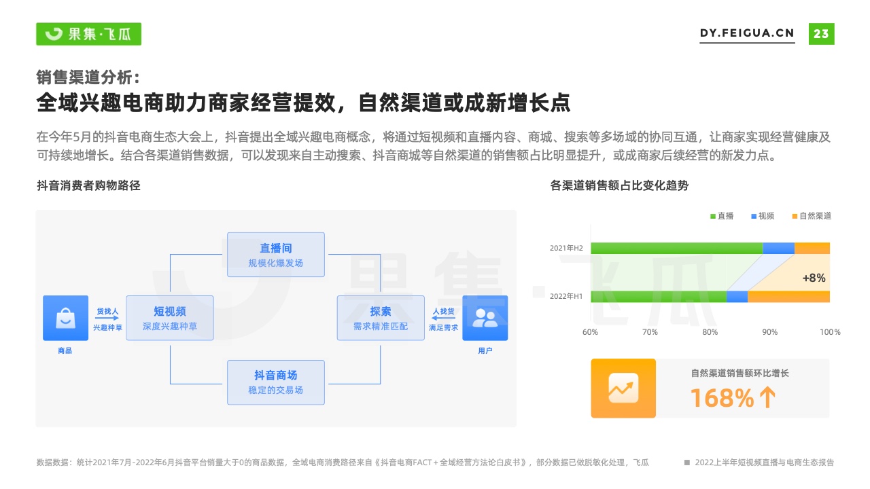Click the 2021年H2 green bar segment

point(676,248)
